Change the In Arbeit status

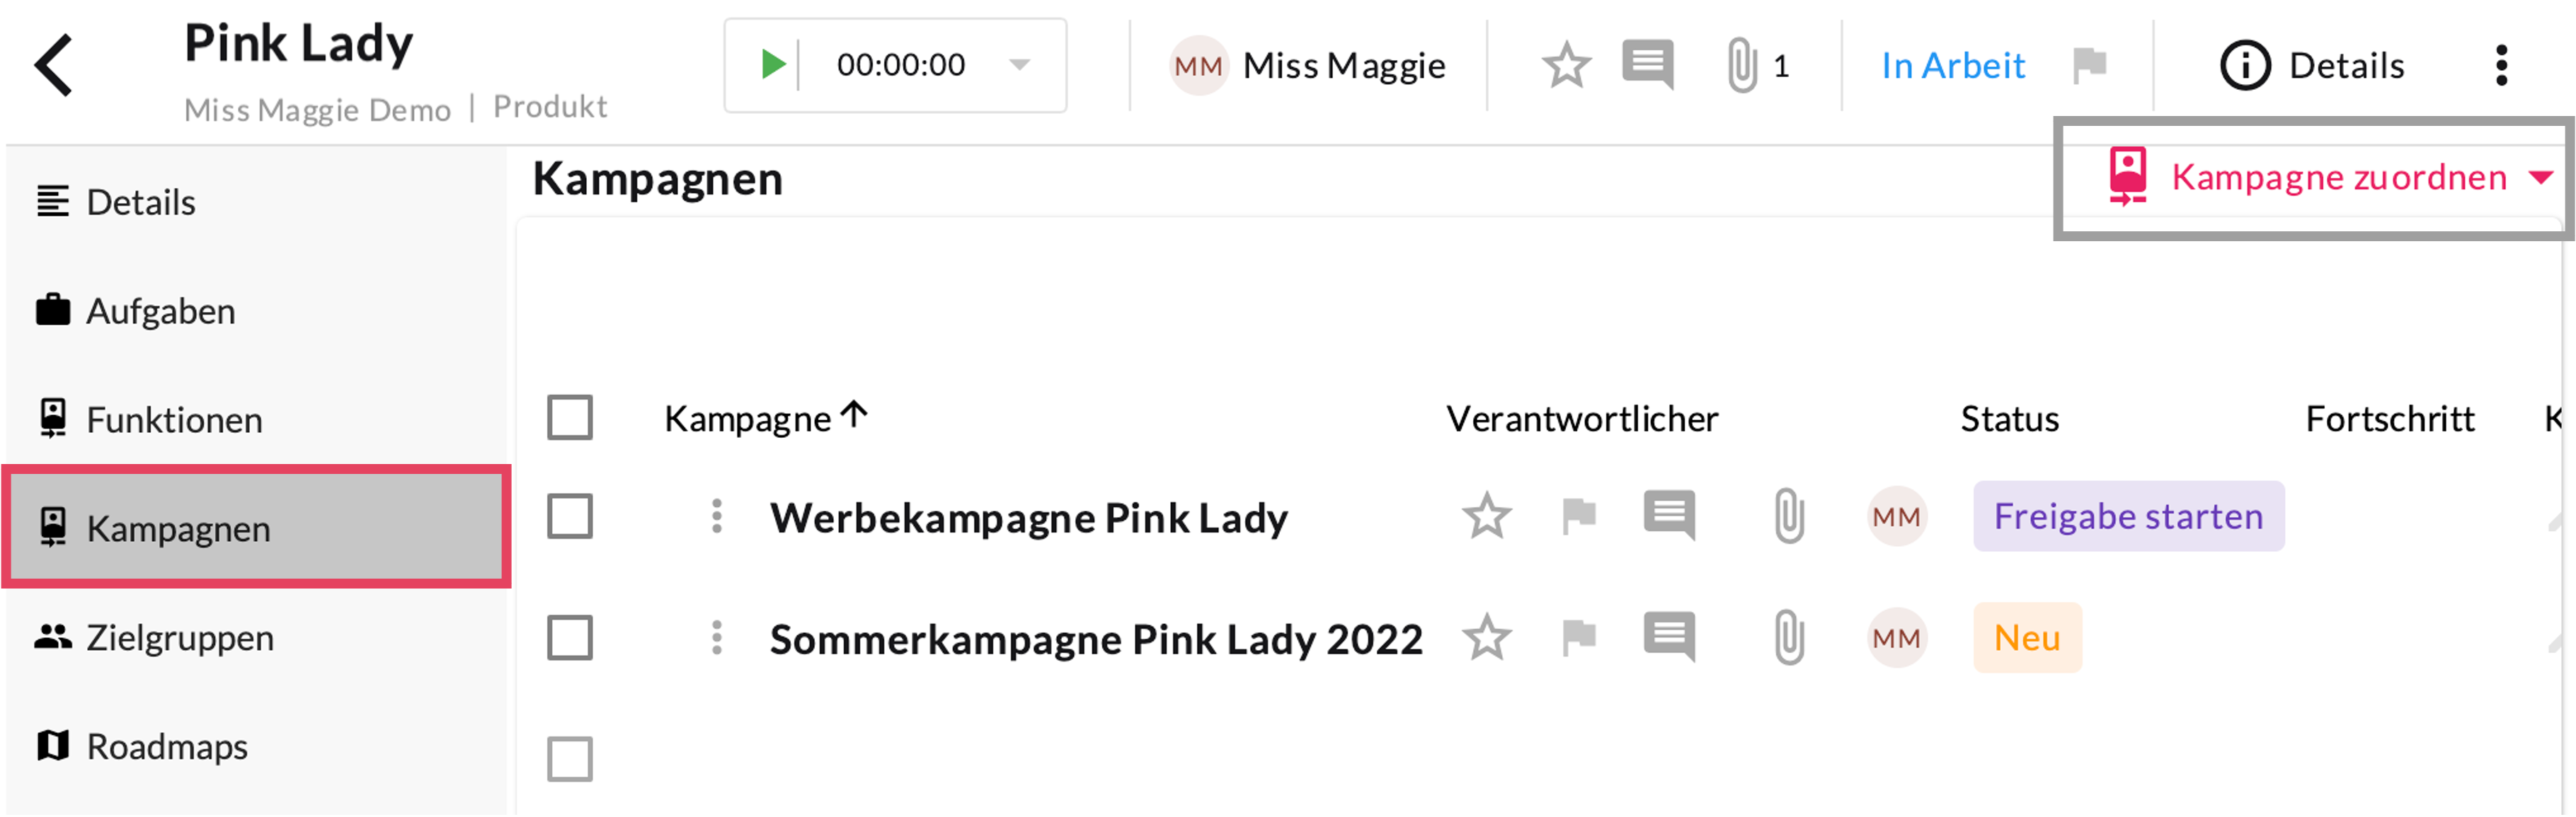click(1952, 66)
